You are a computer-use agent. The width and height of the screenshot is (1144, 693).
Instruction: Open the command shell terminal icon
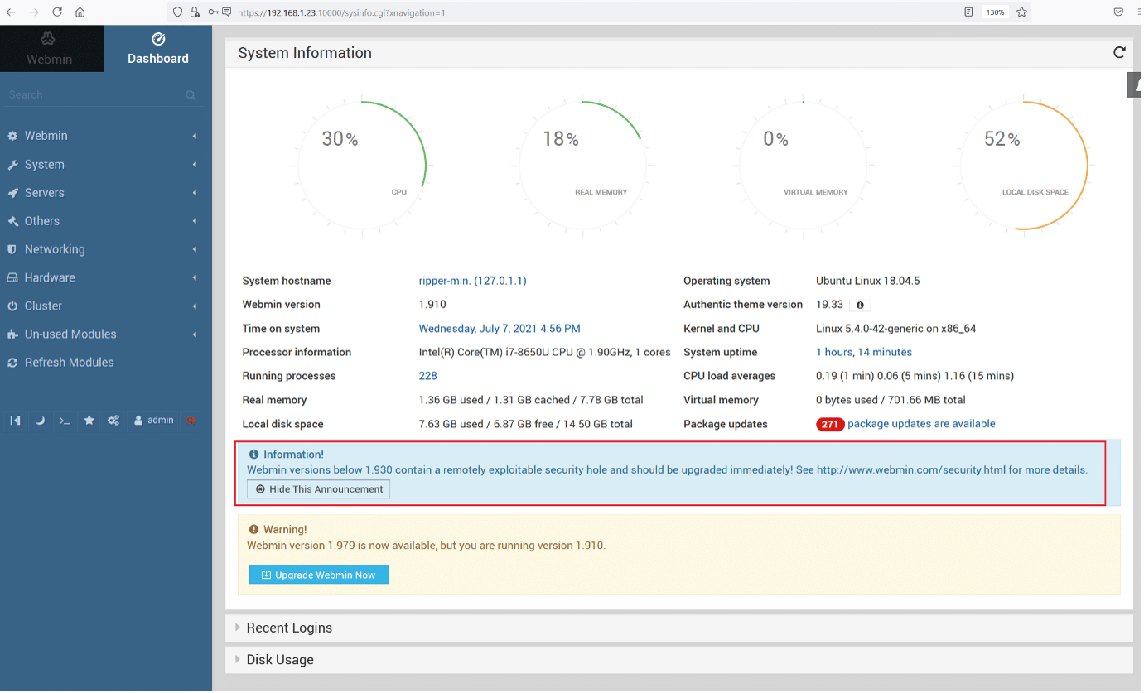click(x=65, y=421)
